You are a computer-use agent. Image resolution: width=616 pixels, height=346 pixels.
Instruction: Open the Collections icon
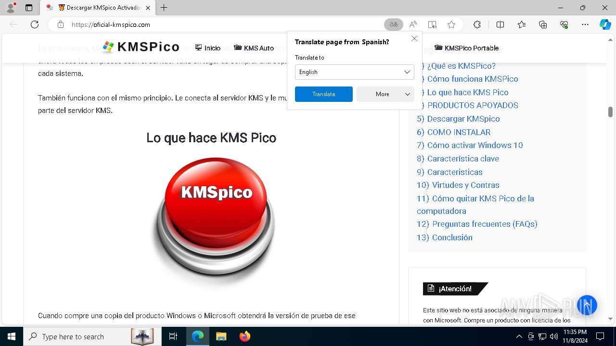[543, 25]
